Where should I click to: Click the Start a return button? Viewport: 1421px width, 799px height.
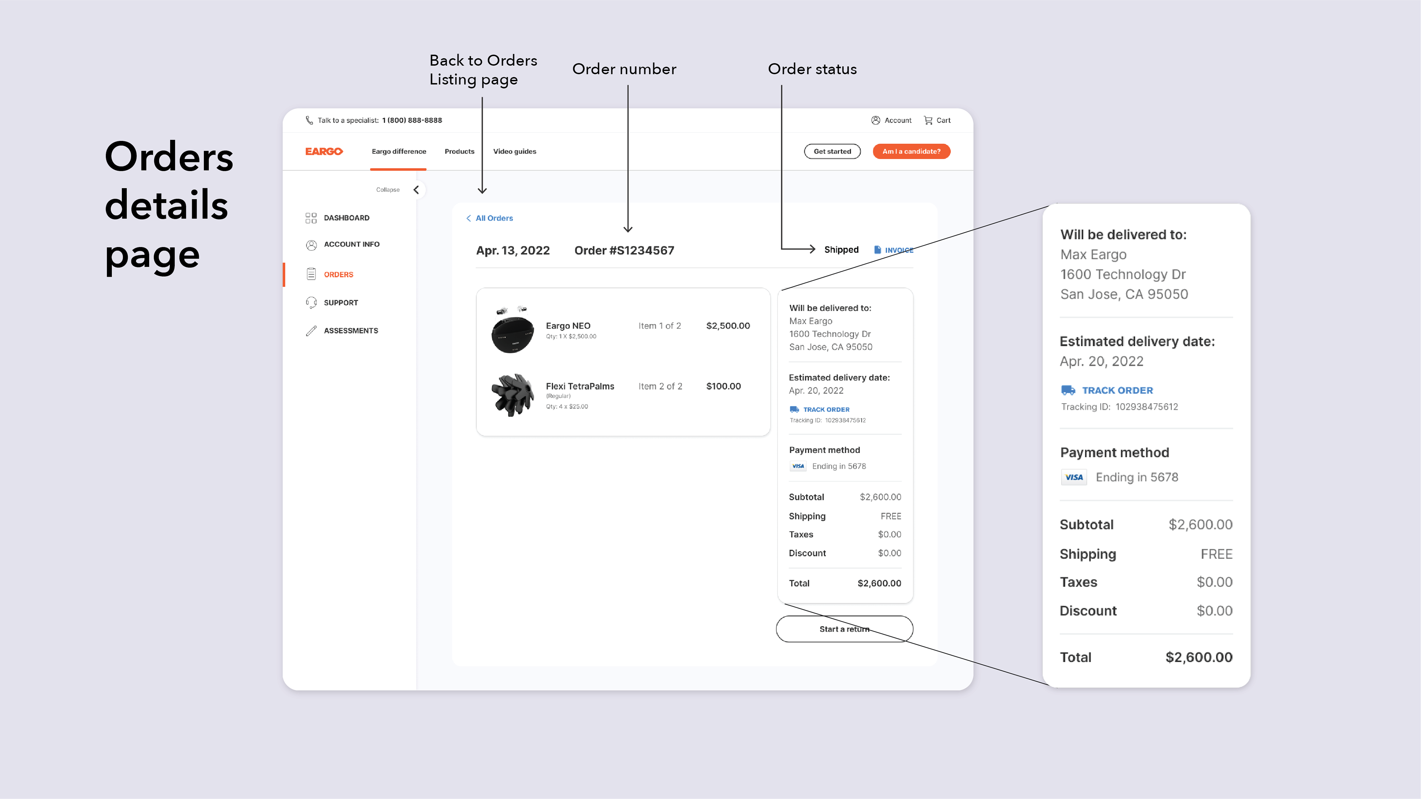844,629
